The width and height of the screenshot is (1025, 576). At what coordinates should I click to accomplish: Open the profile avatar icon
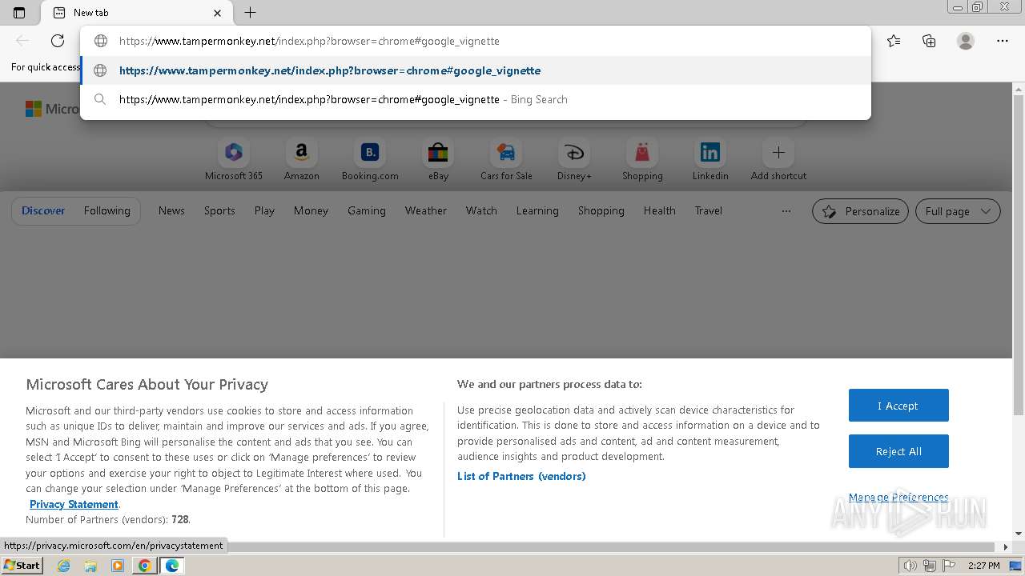tap(966, 41)
